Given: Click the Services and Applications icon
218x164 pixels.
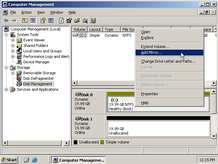Looking at the screenshot, I should pos(13,89).
